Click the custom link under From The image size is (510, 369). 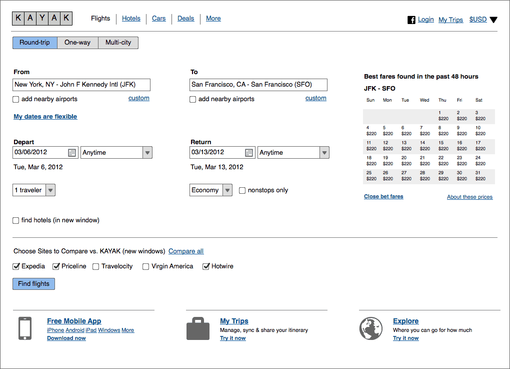click(139, 98)
